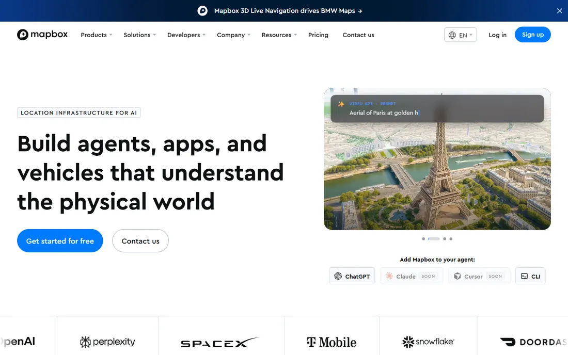The width and height of the screenshot is (568, 355).
Task: Select the first carousel dot
Action: (423, 239)
